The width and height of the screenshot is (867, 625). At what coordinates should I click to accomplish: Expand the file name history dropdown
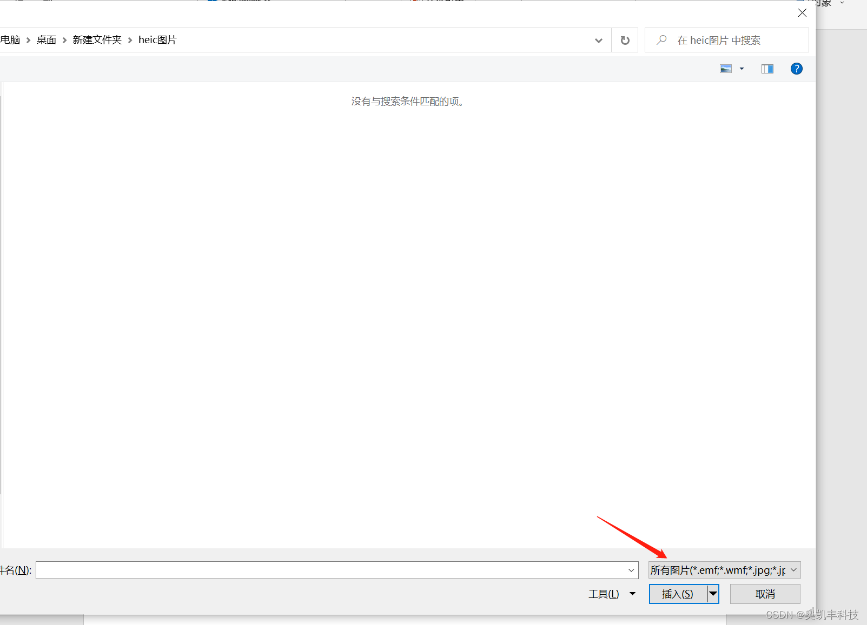pos(631,570)
